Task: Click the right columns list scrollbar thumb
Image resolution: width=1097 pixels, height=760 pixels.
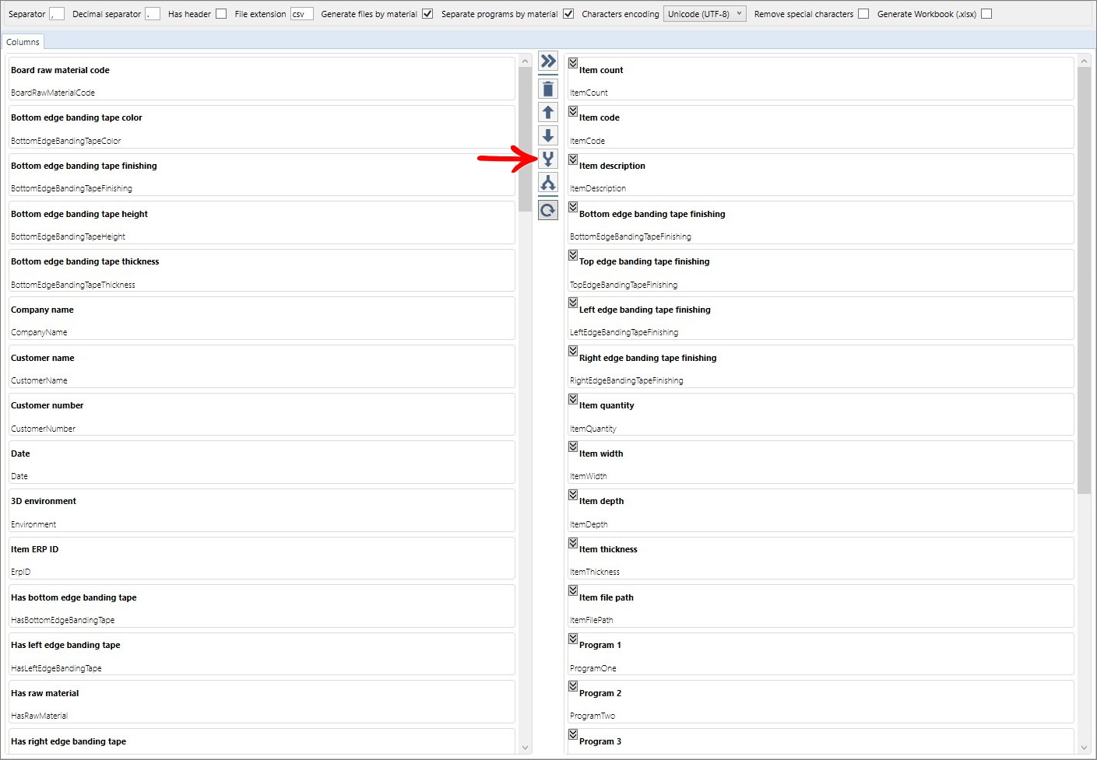Action: click(1084, 280)
